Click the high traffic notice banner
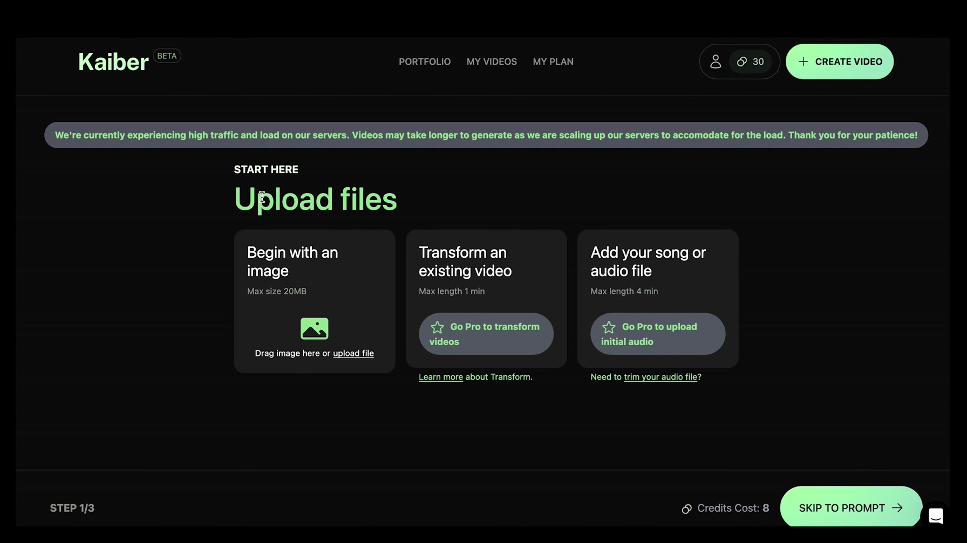The height and width of the screenshot is (543, 967). 486,135
